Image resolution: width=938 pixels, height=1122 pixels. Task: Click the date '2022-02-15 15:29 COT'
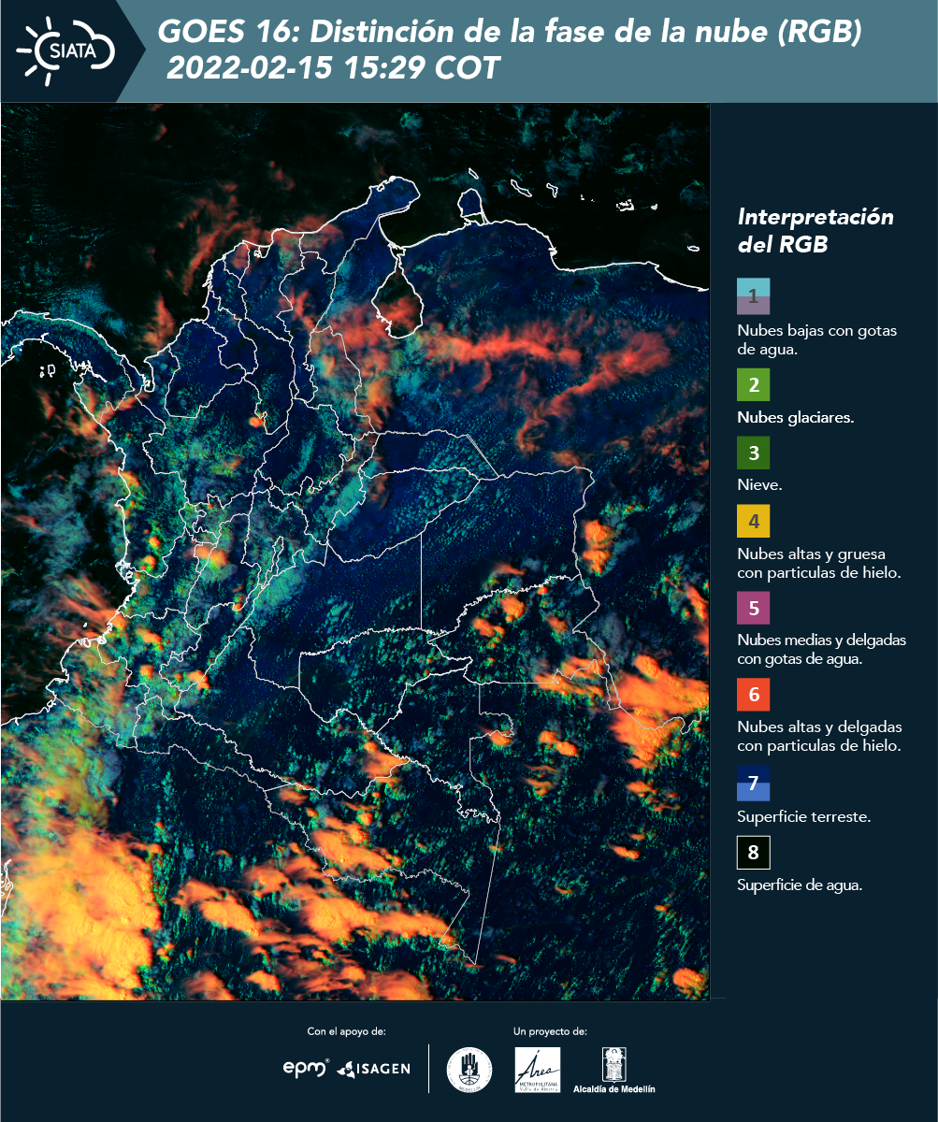[x=334, y=68]
